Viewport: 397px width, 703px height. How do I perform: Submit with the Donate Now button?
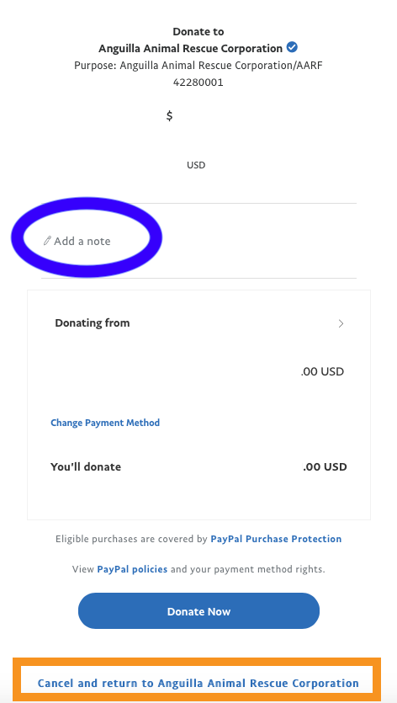click(198, 611)
